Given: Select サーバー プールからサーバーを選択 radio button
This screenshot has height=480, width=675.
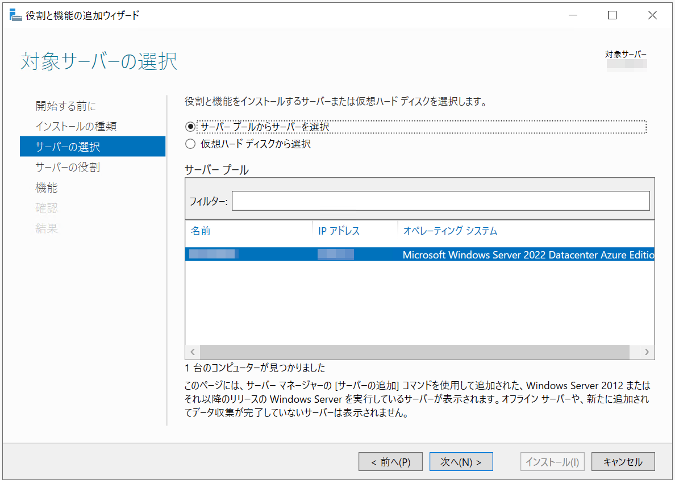Looking at the screenshot, I should (x=190, y=127).
